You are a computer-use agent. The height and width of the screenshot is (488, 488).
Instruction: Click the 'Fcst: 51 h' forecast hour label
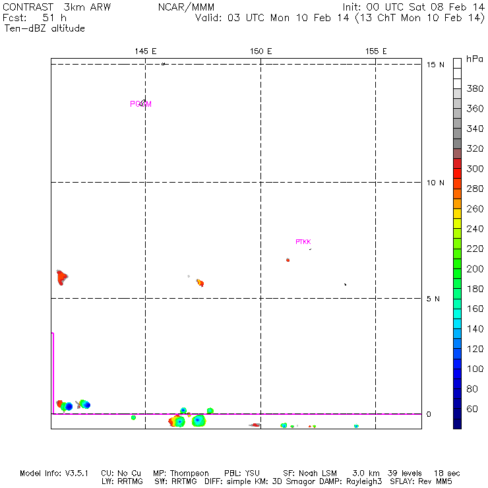34,18
